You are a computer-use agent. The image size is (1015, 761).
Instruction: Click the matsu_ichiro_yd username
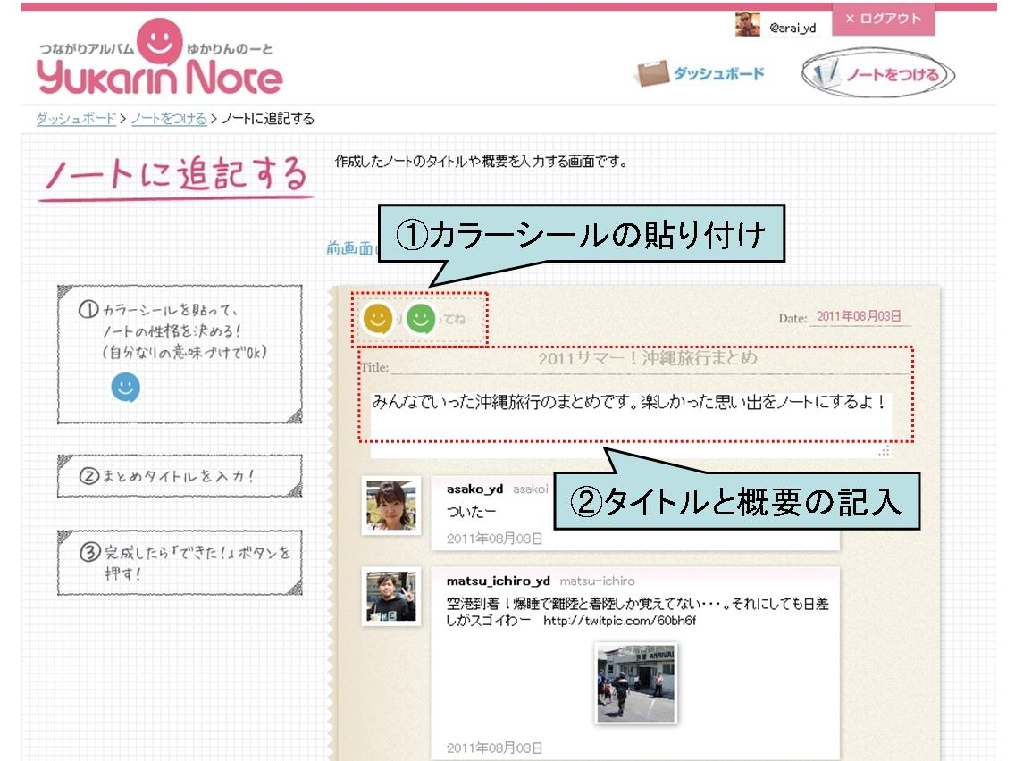pyautogui.click(x=498, y=581)
